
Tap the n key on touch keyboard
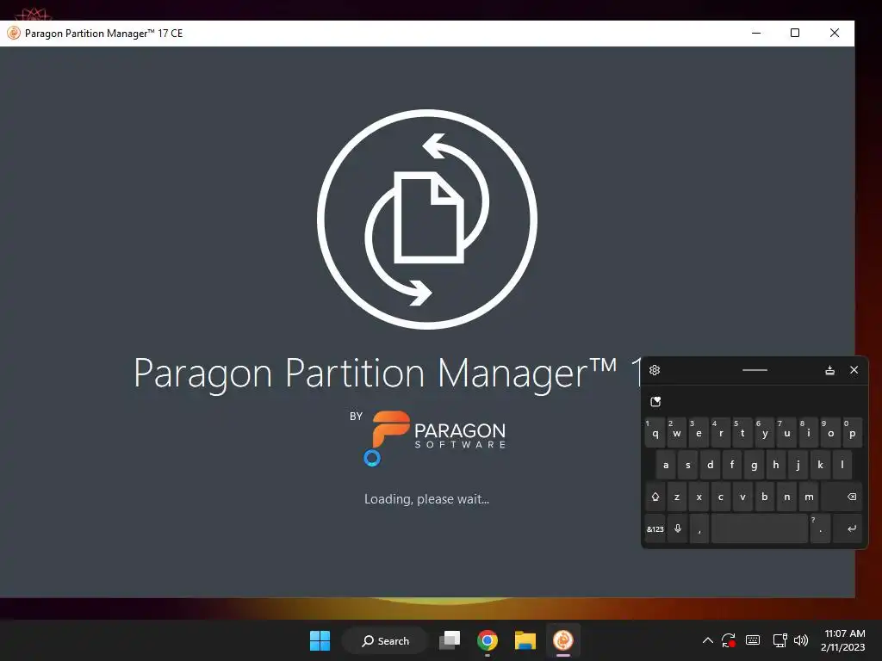[786, 497]
